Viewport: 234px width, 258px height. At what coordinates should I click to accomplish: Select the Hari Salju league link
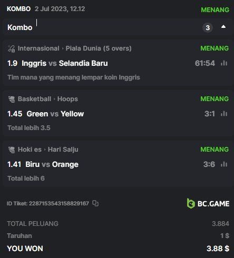coord(63,150)
